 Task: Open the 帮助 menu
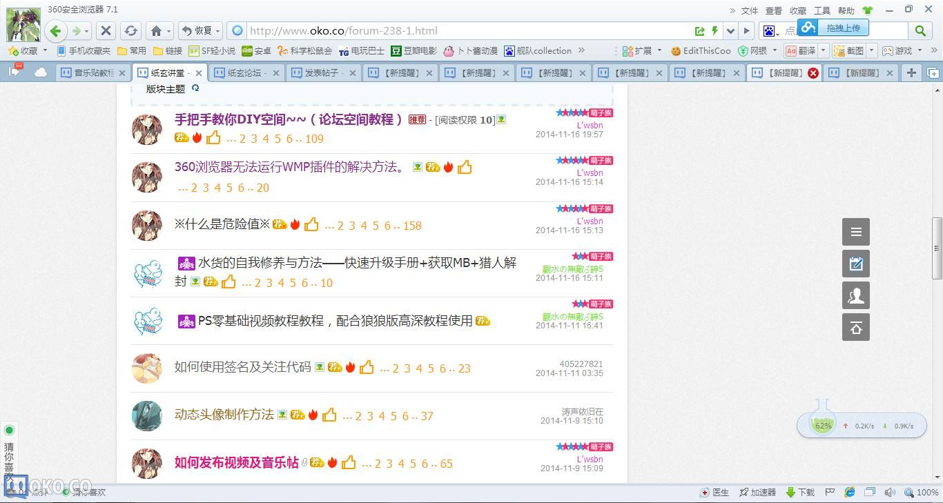[846, 10]
